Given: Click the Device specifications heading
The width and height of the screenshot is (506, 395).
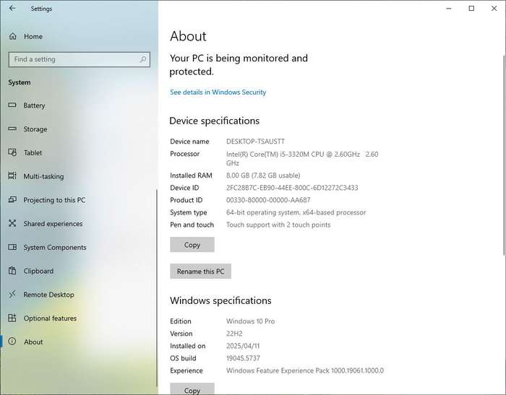Looking at the screenshot, I should point(214,121).
